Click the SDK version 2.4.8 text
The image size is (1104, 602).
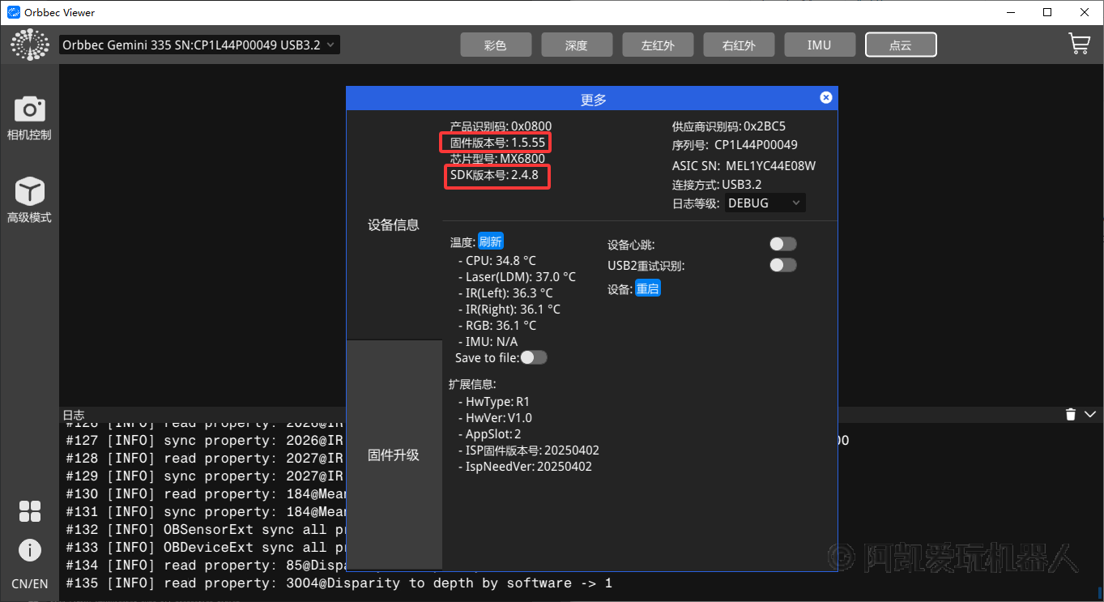494,175
